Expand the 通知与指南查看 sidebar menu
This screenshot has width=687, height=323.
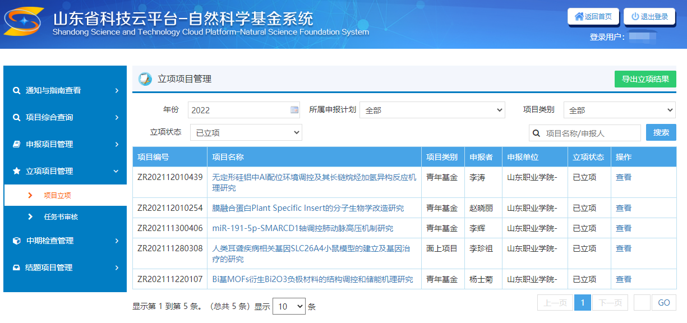[65, 90]
